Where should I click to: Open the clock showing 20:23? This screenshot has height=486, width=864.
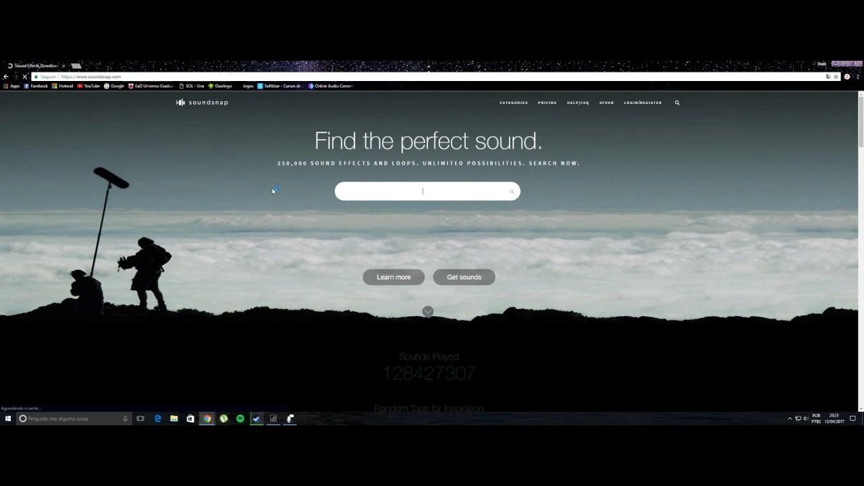(834, 418)
